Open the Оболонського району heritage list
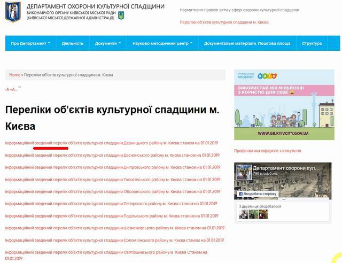 tap(113, 191)
